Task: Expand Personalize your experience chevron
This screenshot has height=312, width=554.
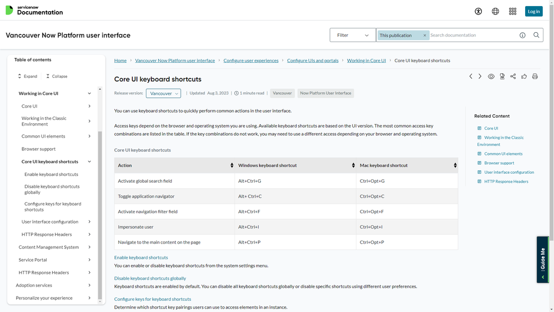Action: tap(89, 298)
